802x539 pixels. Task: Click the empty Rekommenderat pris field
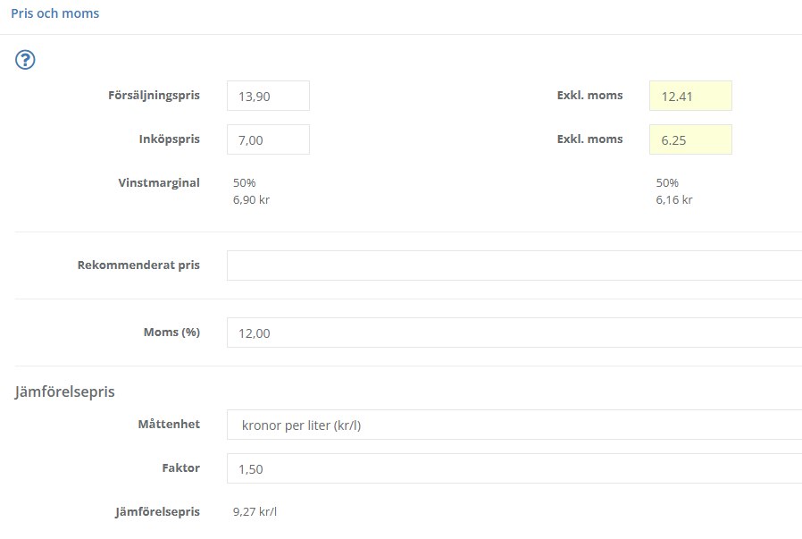(x=514, y=265)
